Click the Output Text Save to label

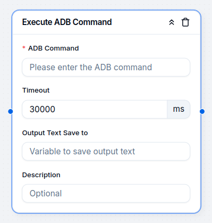click(x=55, y=133)
